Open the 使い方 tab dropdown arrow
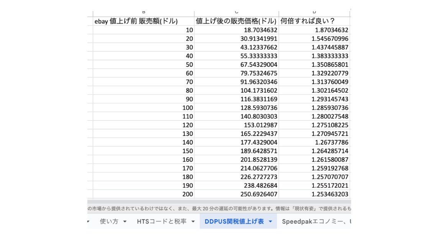Viewport: 435px width, 235px height. pyautogui.click(x=125, y=222)
